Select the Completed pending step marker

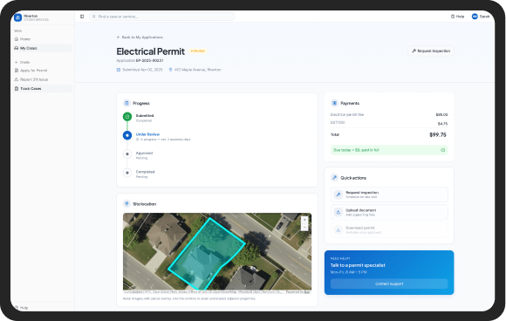tap(127, 173)
